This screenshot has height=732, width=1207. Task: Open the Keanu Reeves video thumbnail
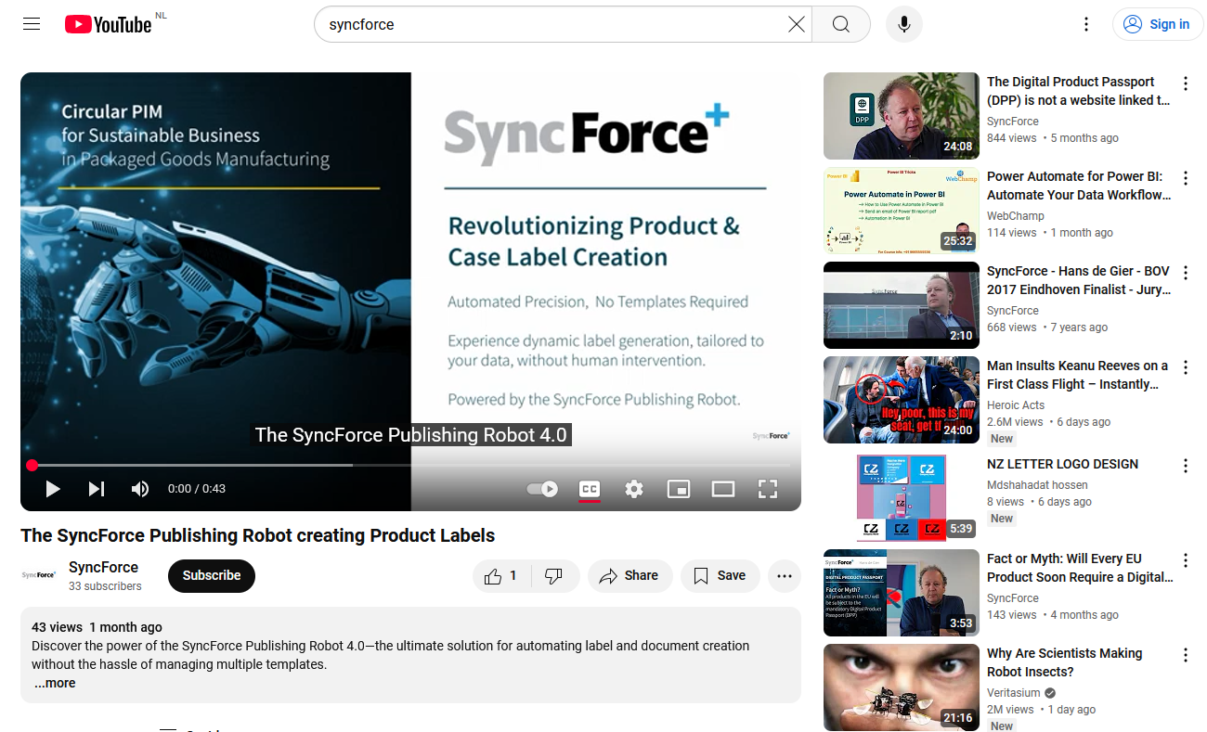902,400
